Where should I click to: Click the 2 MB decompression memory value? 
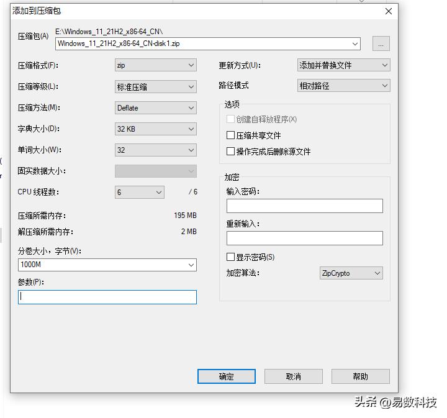[189, 232]
